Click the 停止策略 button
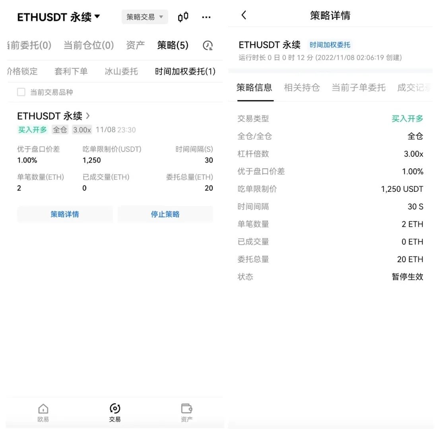Viewport: 435px width, 429px height. click(x=165, y=214)
